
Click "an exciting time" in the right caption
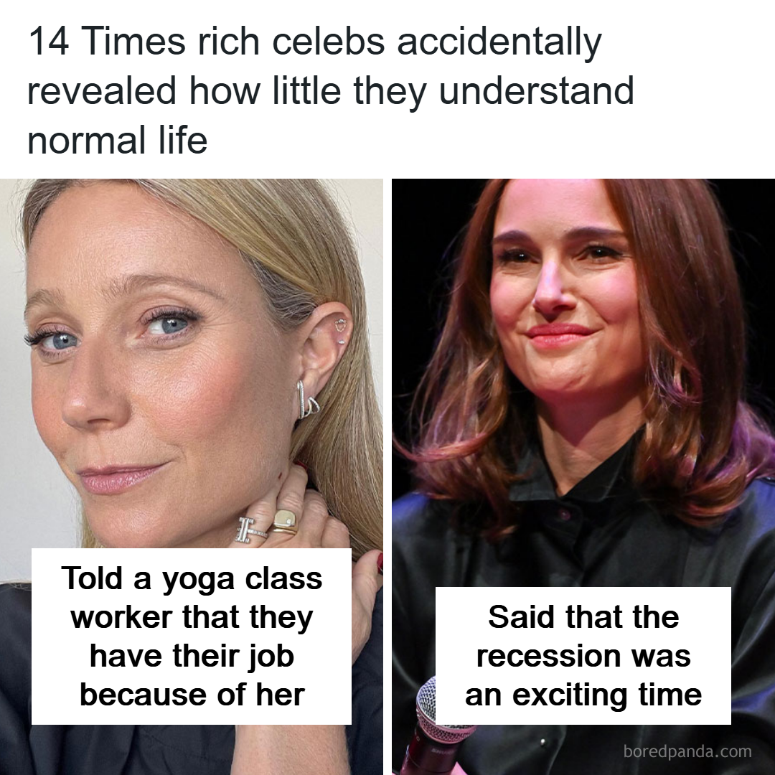tap(583, 695)
